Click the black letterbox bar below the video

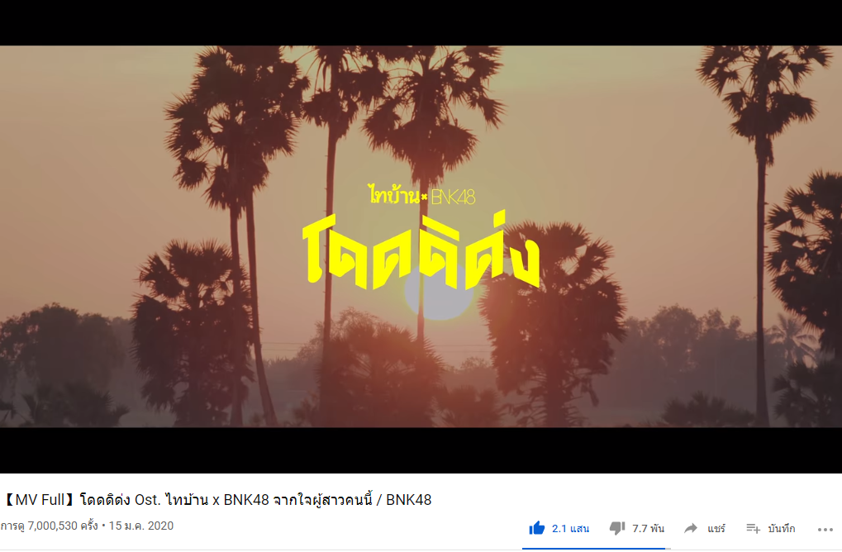point(421,450)
